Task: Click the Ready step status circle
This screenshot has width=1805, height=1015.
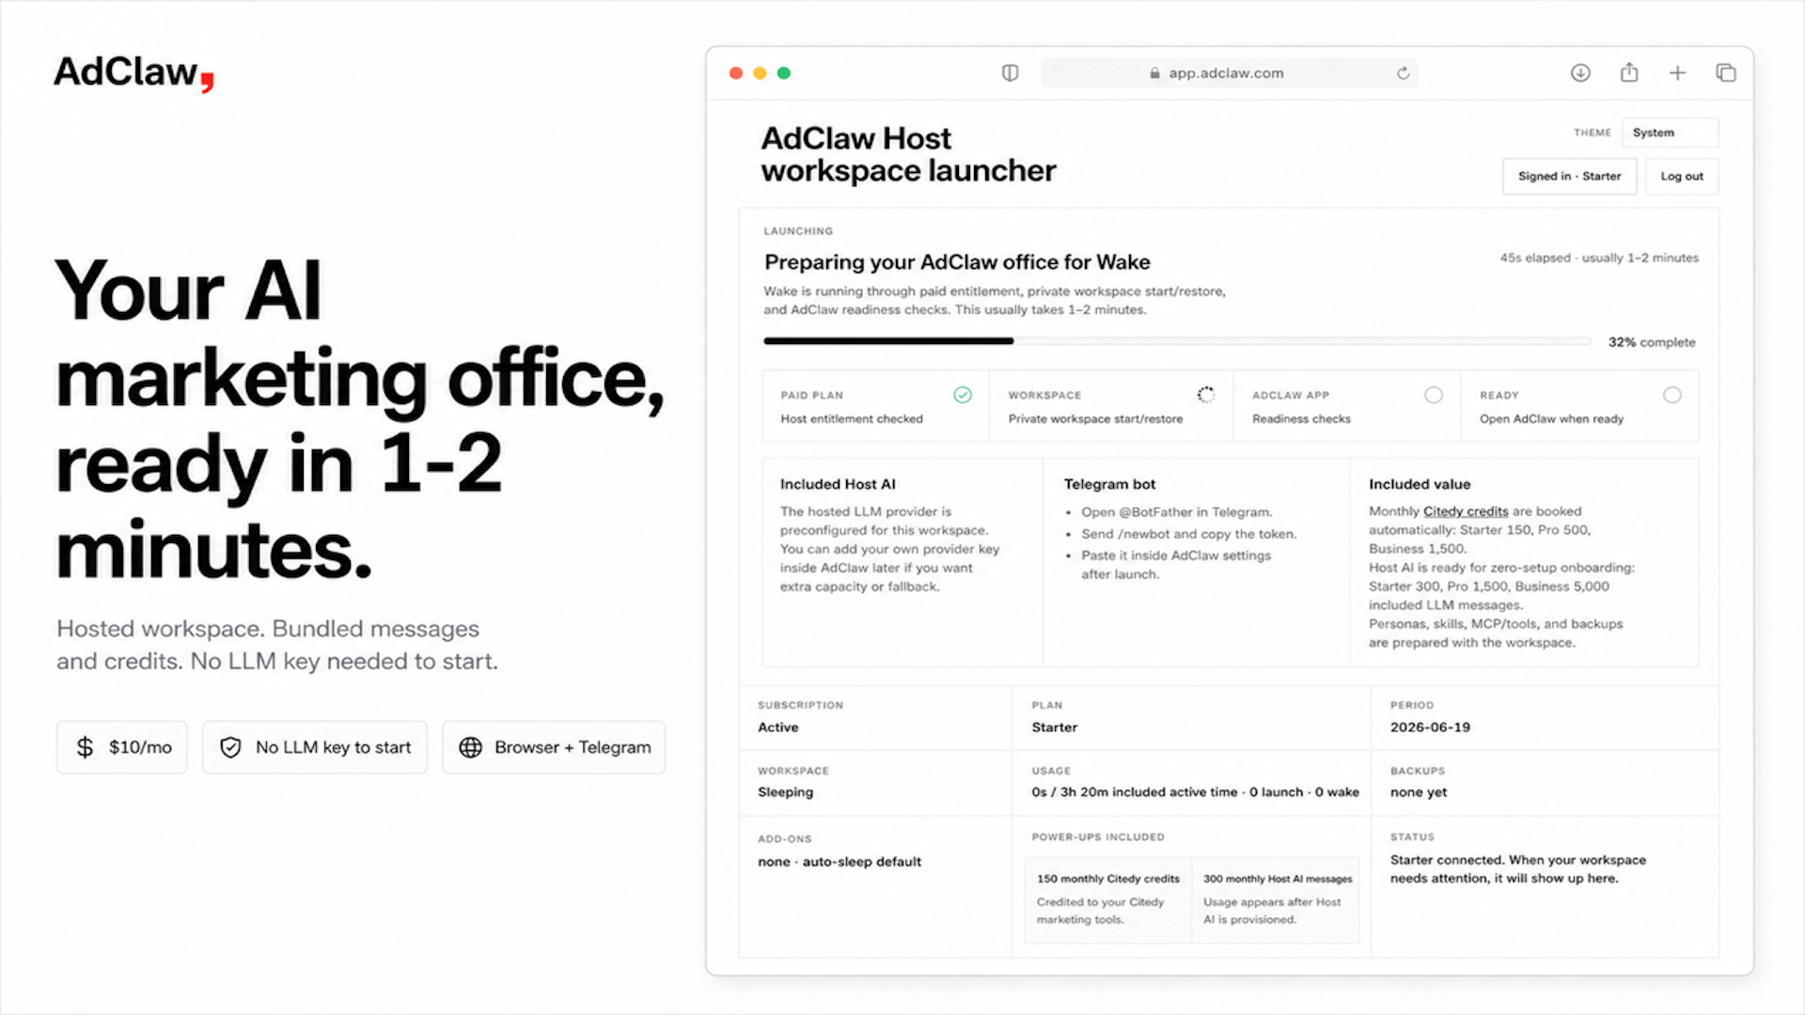Action: [1672, 395]
